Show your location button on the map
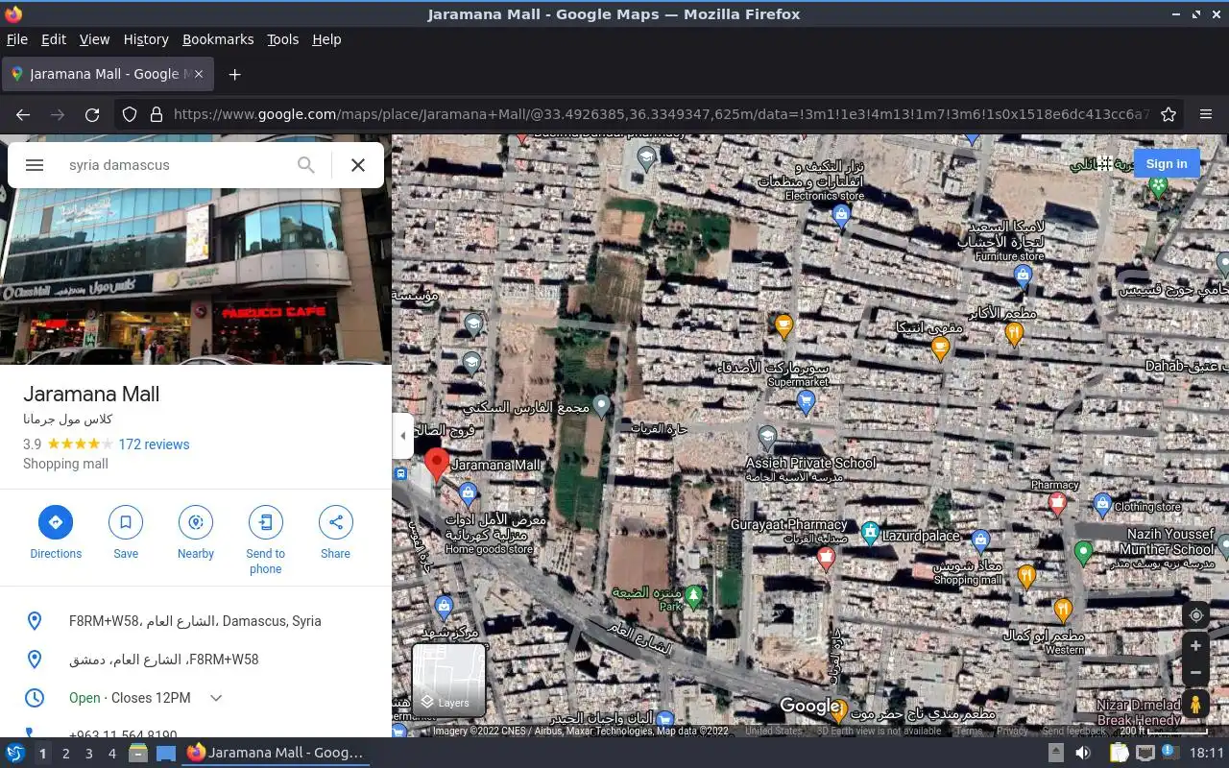Viewport: 1229px width, 768px height. point(1195,615)
